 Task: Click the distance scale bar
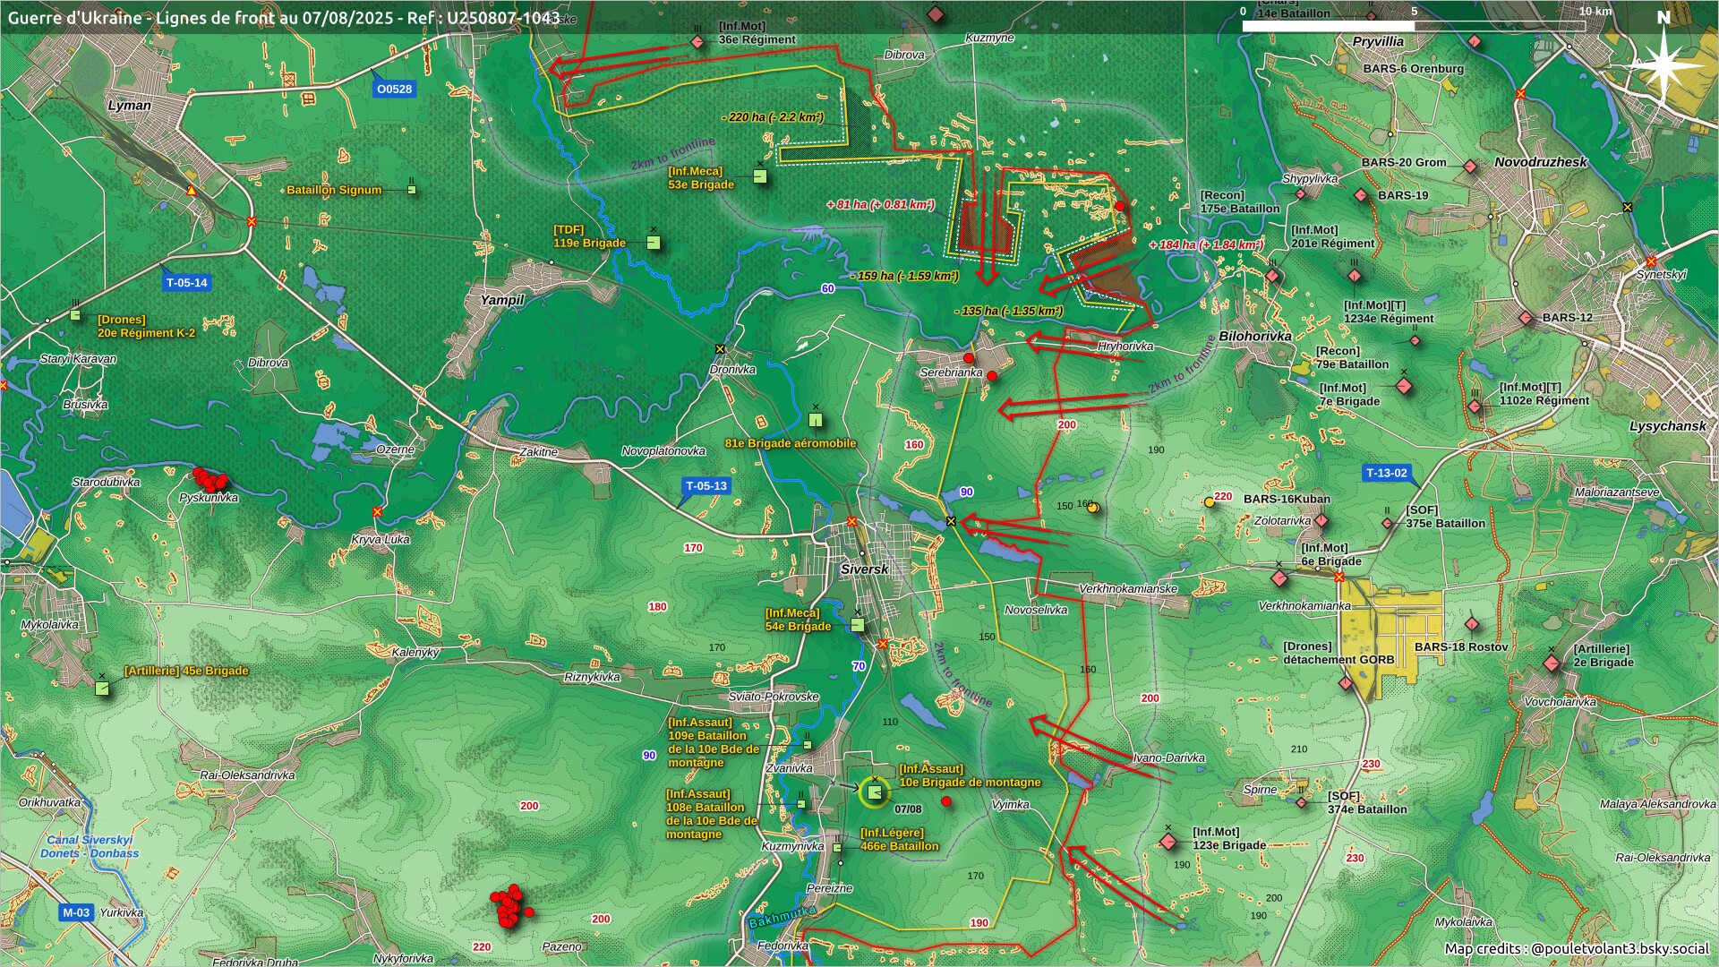click(1413, 26)
